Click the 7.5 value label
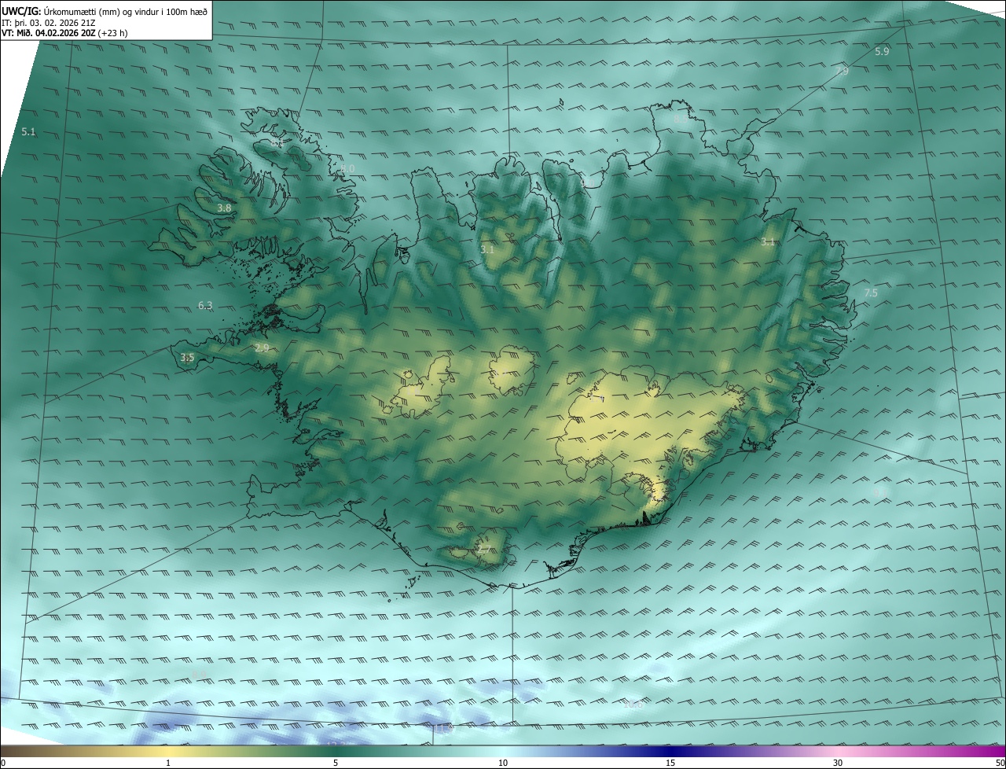Screen dimensions: 1006x769 point(871,293)
